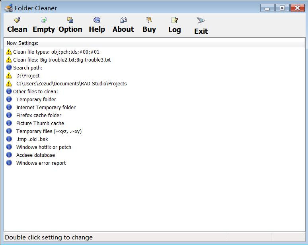Click the Help book icon
The width and height of the screenshot is (308, 245).
[97, 19]
